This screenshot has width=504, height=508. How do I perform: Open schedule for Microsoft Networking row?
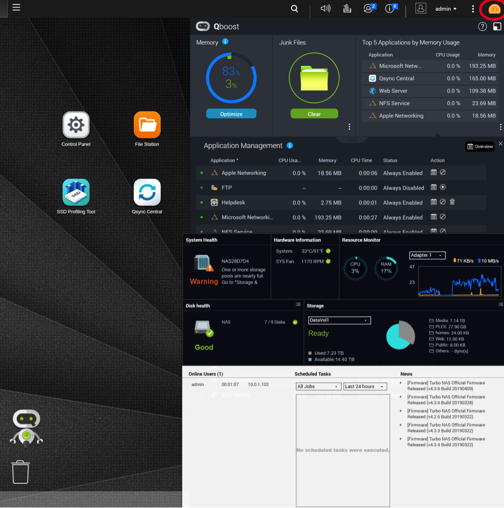pyautogui.click(x=434, y=217)
